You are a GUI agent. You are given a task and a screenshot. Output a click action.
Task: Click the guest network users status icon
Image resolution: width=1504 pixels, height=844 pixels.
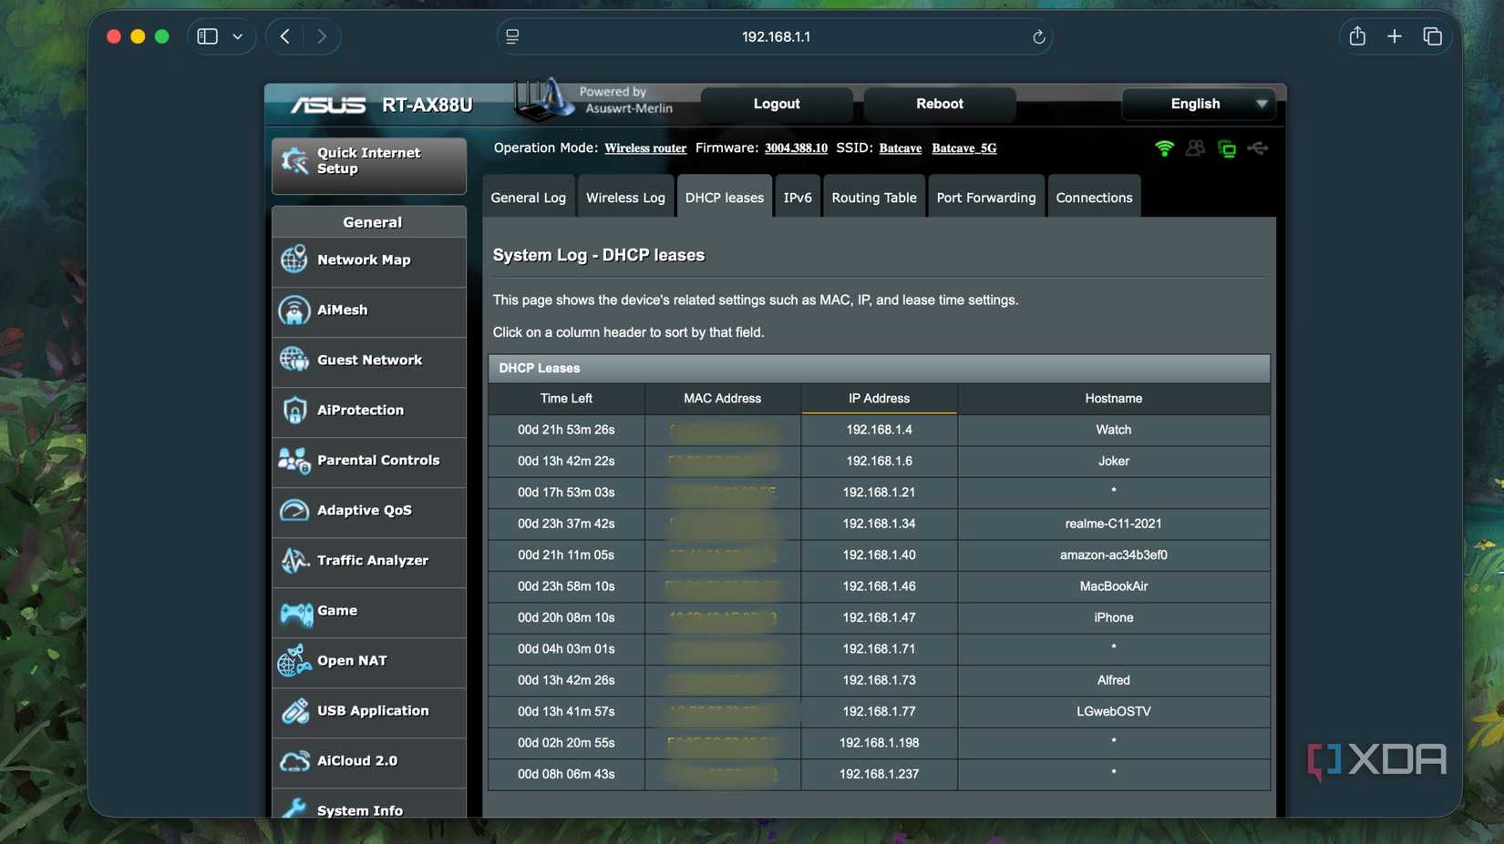click(1195, 148)
